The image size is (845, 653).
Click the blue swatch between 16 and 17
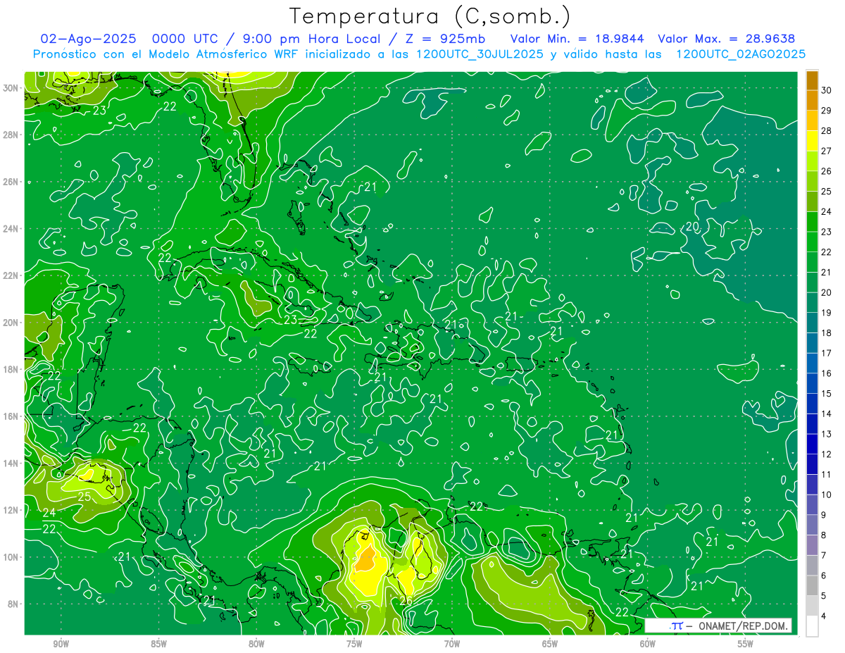pos(812,363)
